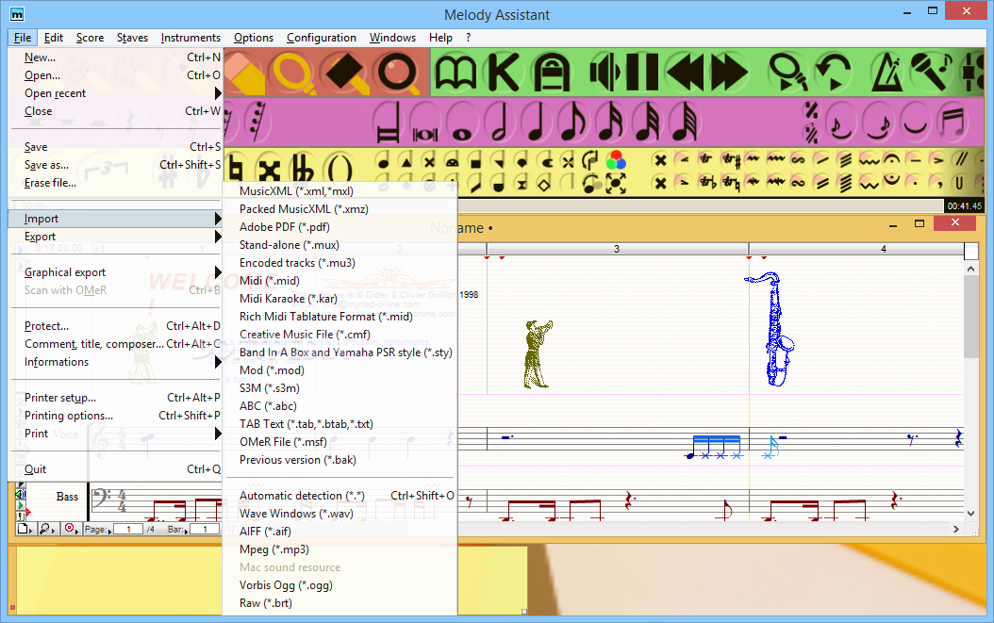This screenshot has height=623, width=994.
Task: Rewind the music
Action: tap(685, 73)
